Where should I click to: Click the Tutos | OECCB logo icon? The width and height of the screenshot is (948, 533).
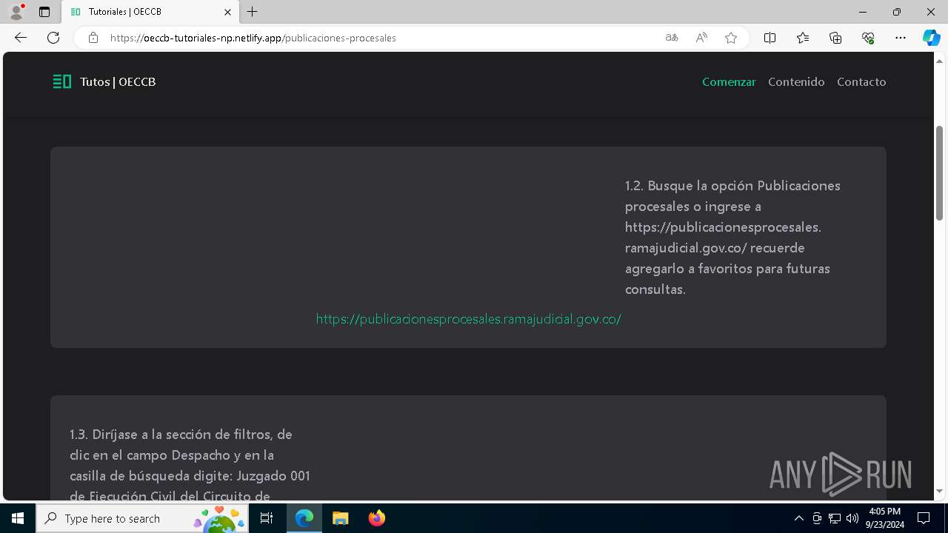click(x=62, y=81)
